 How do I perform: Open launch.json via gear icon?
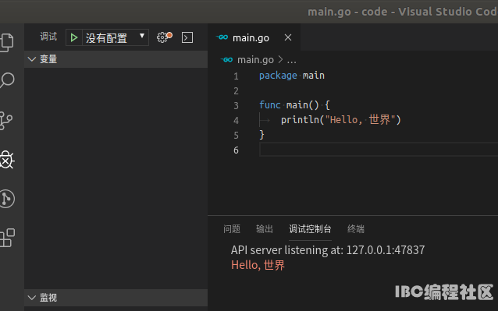point(164,37)
